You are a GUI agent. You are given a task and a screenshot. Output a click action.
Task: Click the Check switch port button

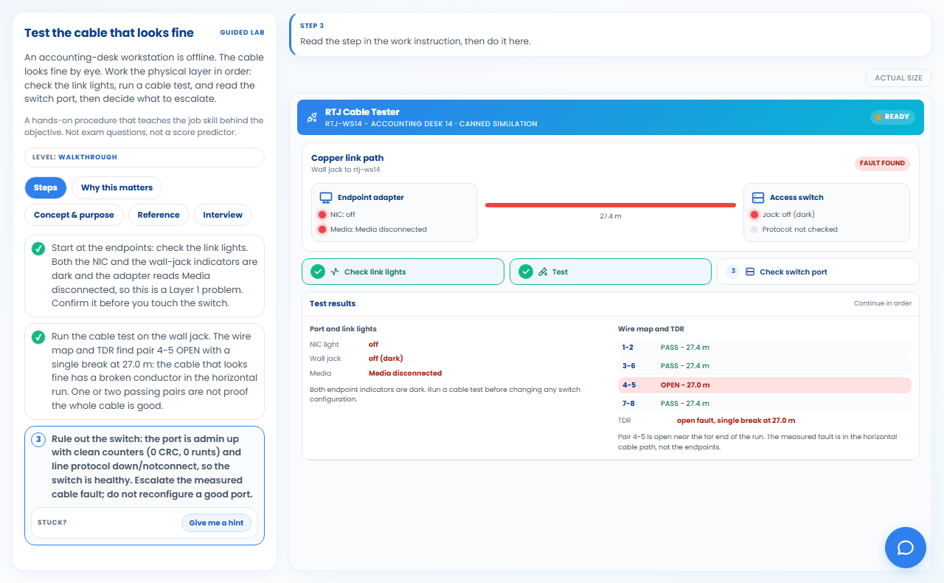pyautogui.click(x=818, y=272)
